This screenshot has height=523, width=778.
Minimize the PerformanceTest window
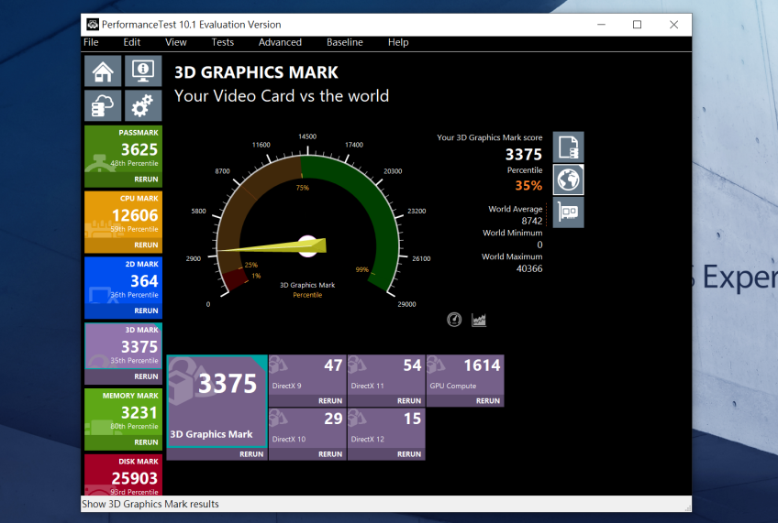point(601,24)
